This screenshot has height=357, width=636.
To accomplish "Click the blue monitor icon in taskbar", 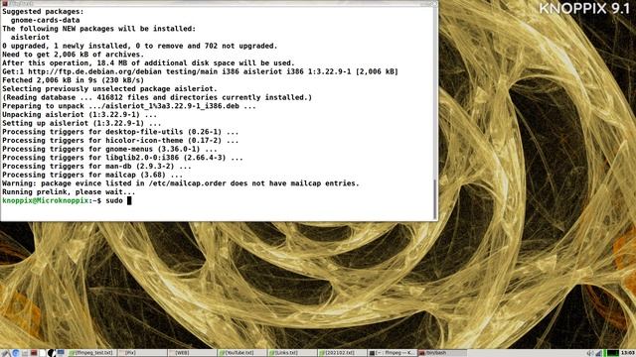I will click(x=61, y=353).
